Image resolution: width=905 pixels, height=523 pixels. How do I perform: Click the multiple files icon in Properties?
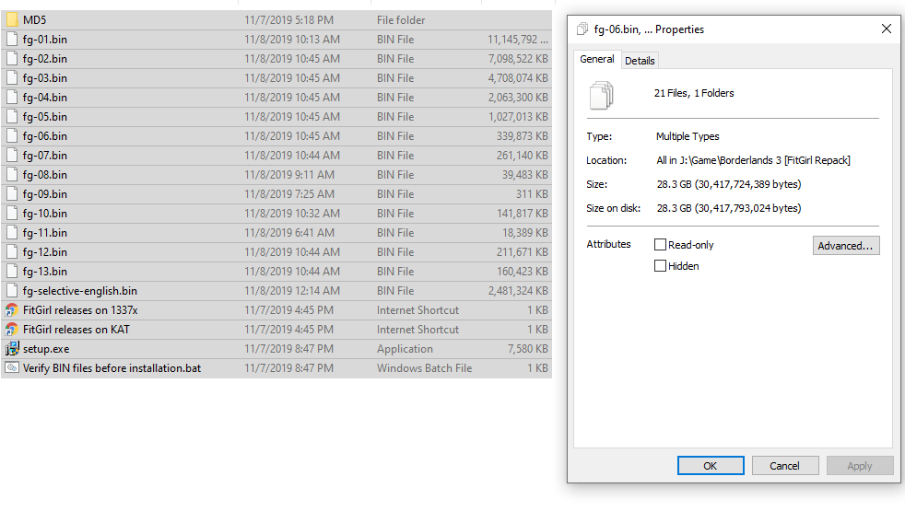(x=601, y=94)
